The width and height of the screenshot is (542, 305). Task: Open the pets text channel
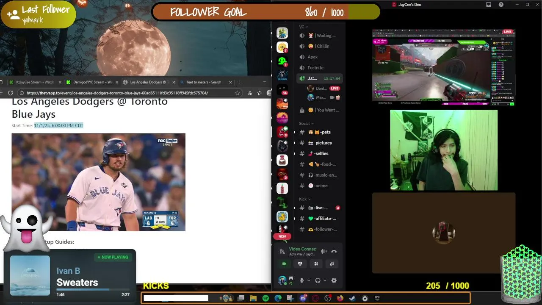[x=321, y=132]
